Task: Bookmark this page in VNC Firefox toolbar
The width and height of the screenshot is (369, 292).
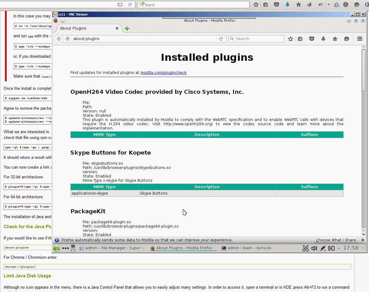Action: coord(291,39)
